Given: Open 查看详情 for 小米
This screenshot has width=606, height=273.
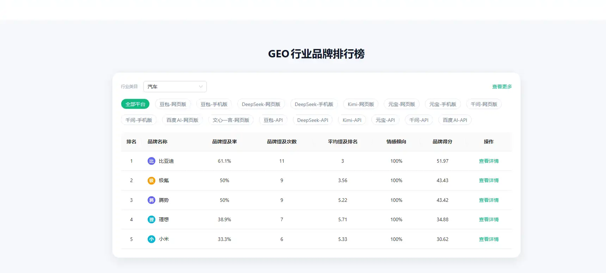Looking at the screenshot, I should point(489,239).
